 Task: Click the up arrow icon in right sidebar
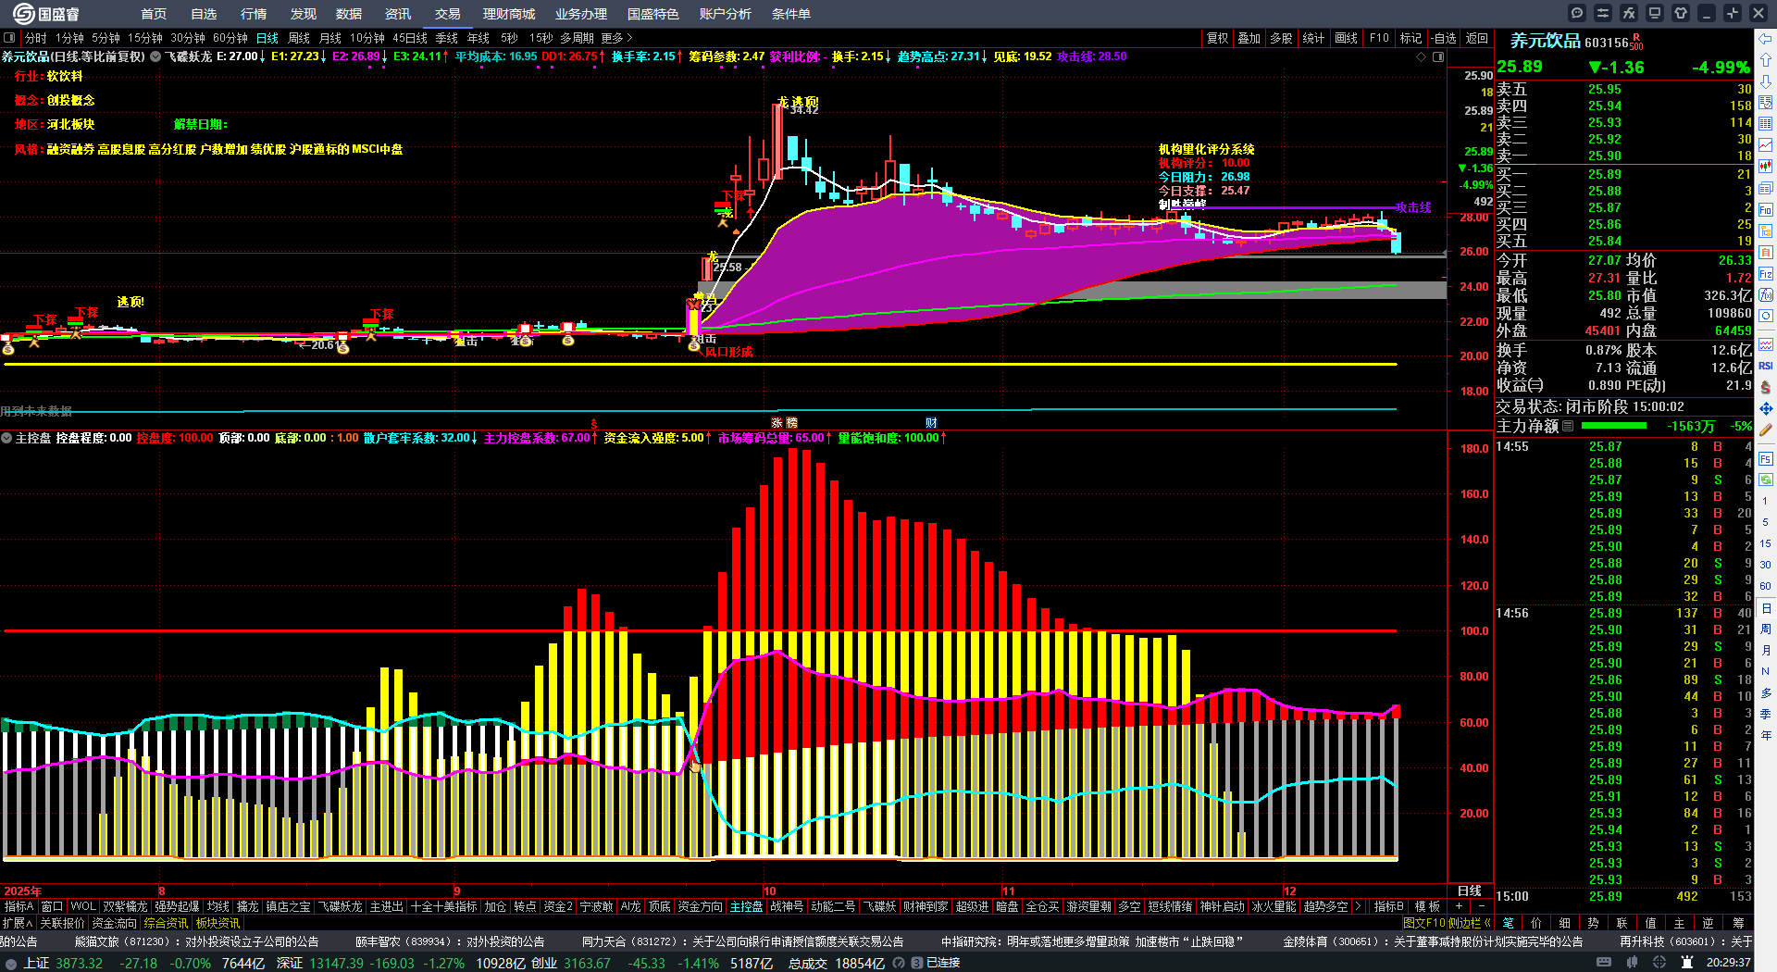coord(1766,60)
